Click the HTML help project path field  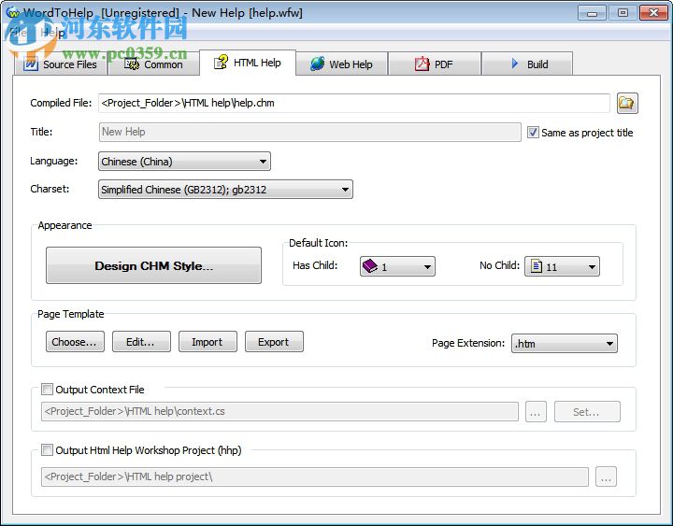[x=315, y=476]
